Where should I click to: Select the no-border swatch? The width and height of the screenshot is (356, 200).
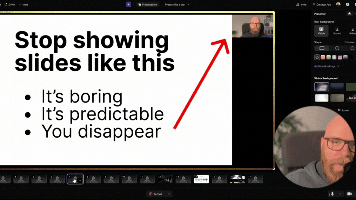(x=317, y=57)
